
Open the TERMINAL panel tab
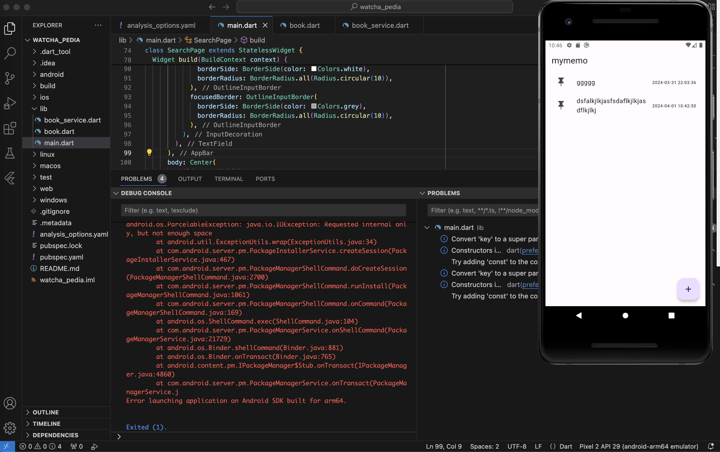click(229, 179)
